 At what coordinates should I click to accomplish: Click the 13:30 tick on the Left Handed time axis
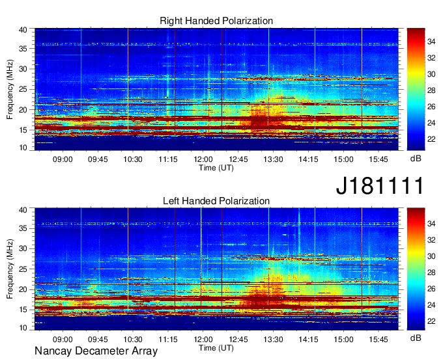[273, 339]
